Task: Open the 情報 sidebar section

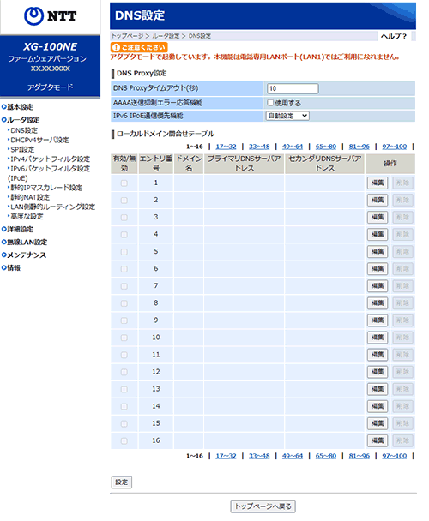Action: click(x=11, y=268)
